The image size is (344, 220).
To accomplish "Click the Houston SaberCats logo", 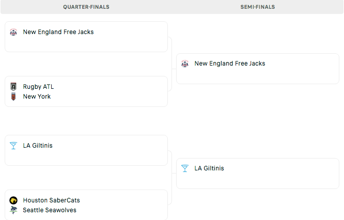I will pos(13,200).
